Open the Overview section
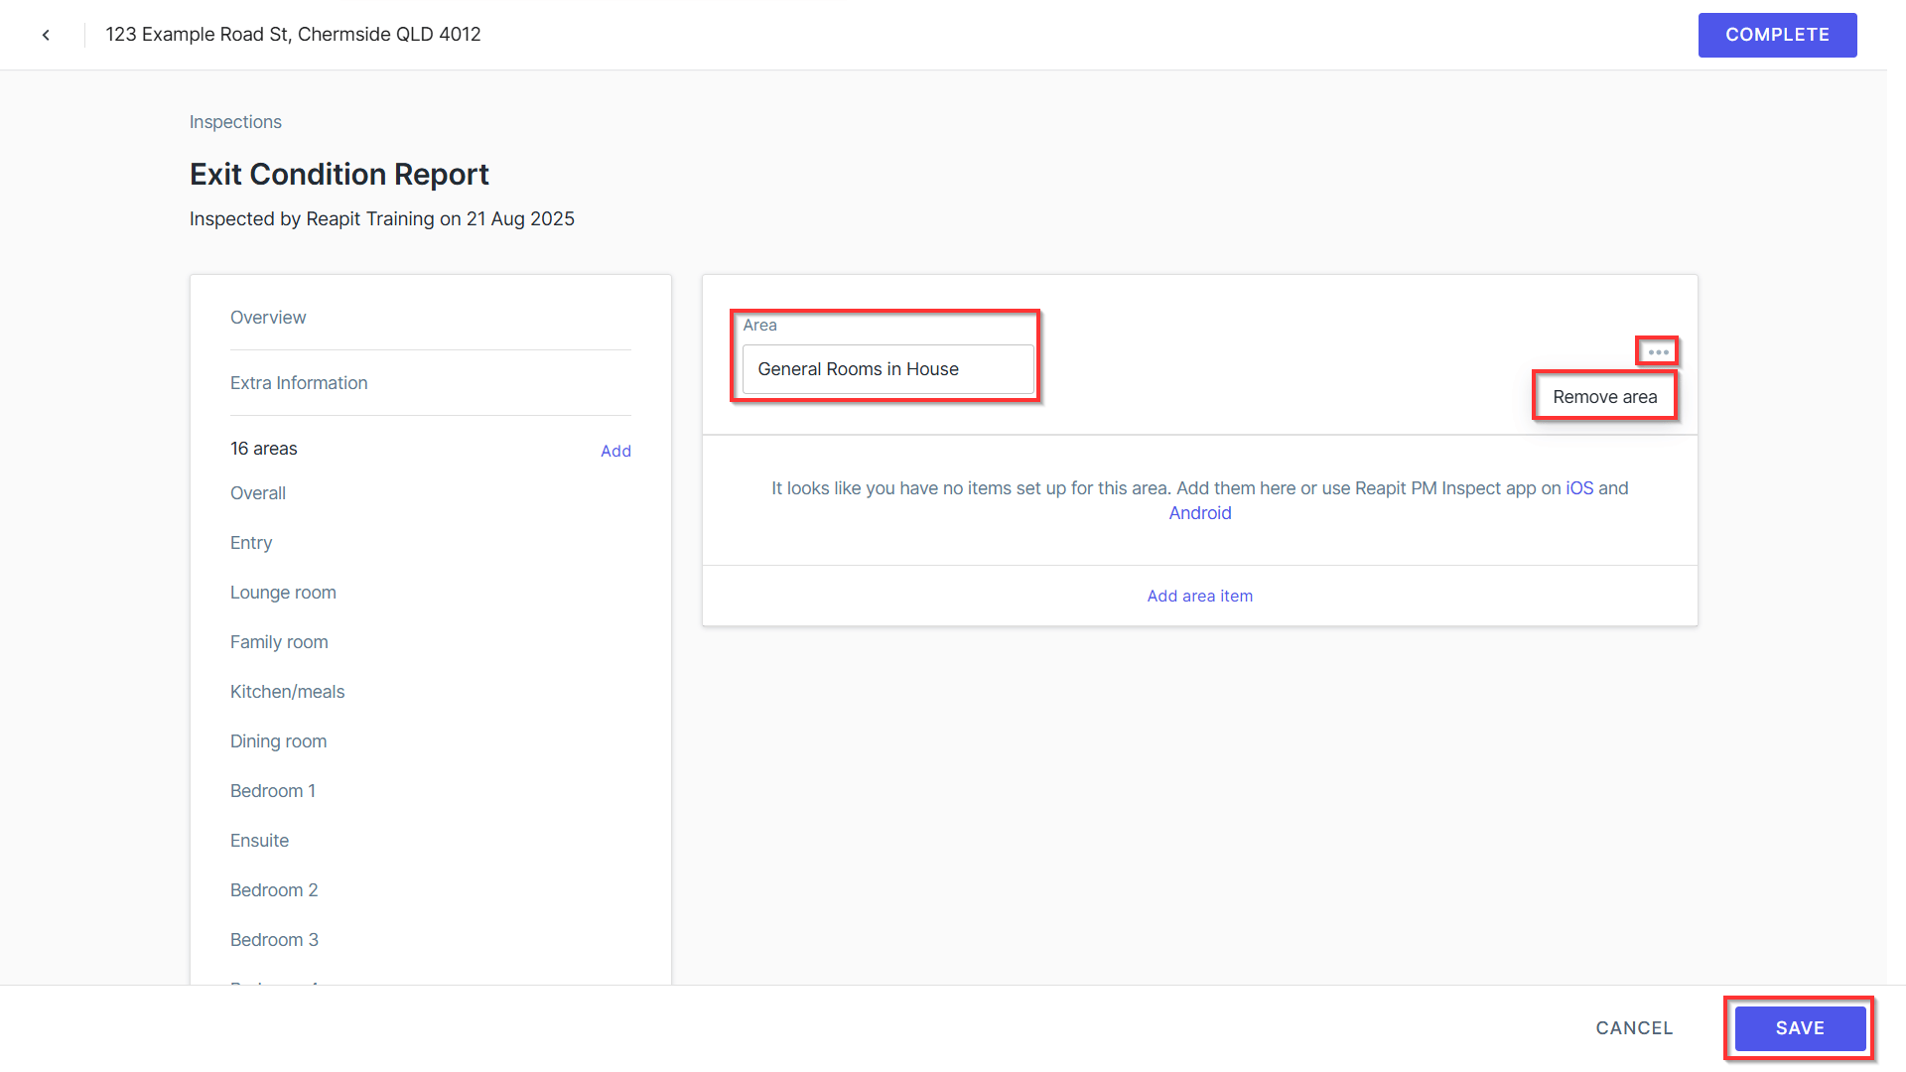The image size is (1906, 1072). click(x=268, y=318)
